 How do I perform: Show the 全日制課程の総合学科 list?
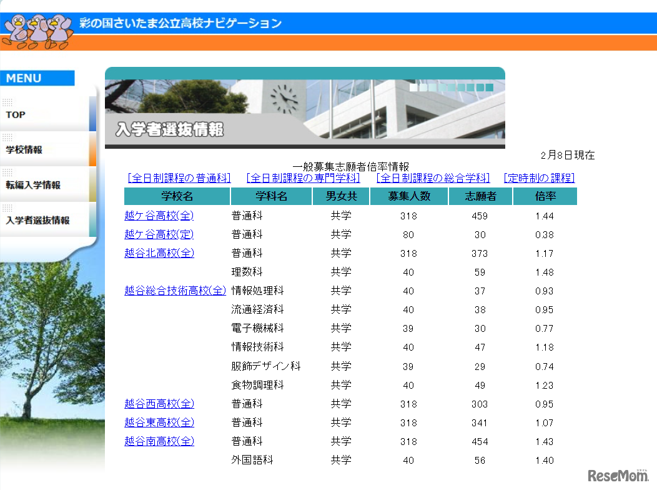(433, 178)
